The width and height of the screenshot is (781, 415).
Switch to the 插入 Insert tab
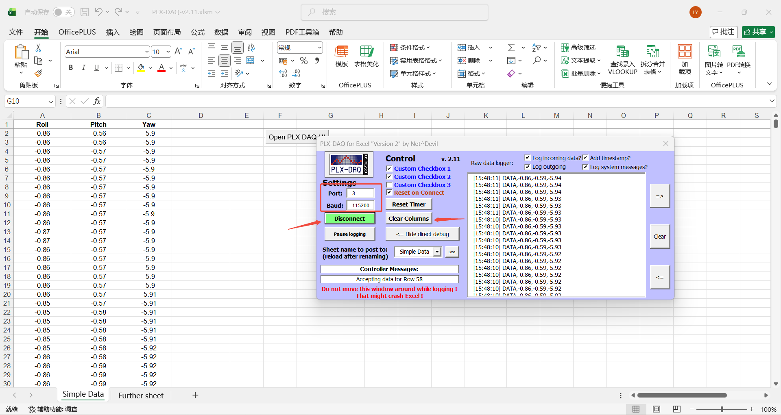coord(113,32)
